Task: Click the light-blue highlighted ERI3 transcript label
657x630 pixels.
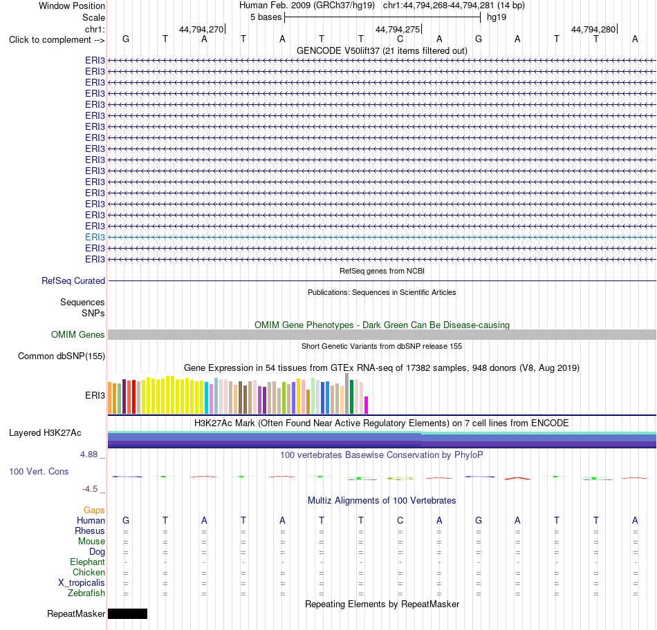Action: click(95, 238)
